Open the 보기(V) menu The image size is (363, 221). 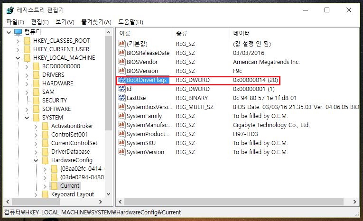65,22
